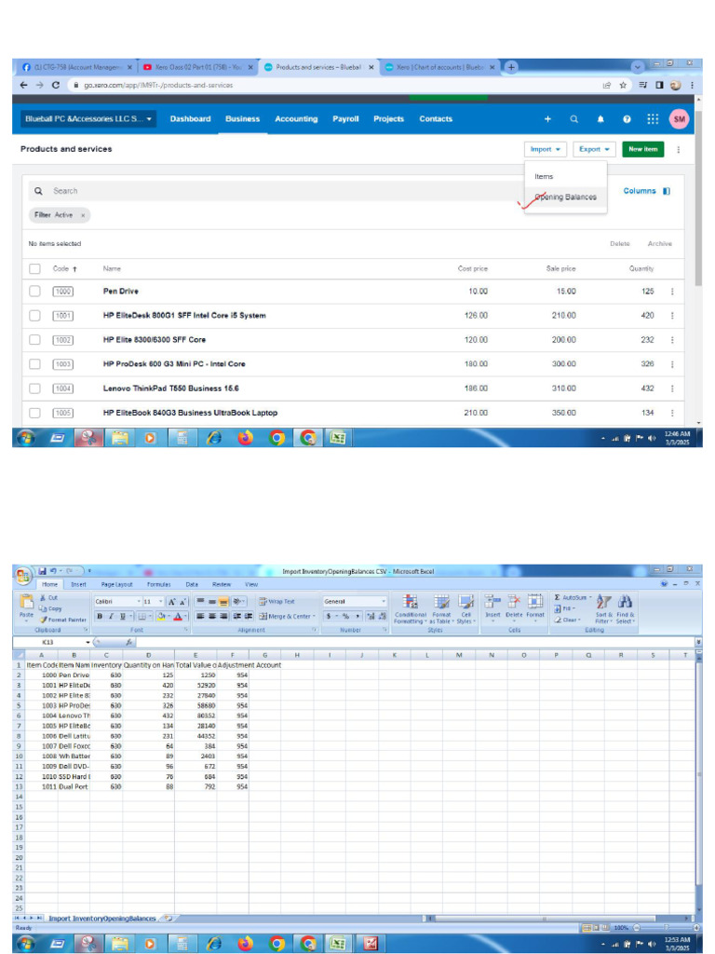Screen dimensions: 715x954
Task: Expand the Blueball PC & Accessories organisation menu
Action: [88, 118]
